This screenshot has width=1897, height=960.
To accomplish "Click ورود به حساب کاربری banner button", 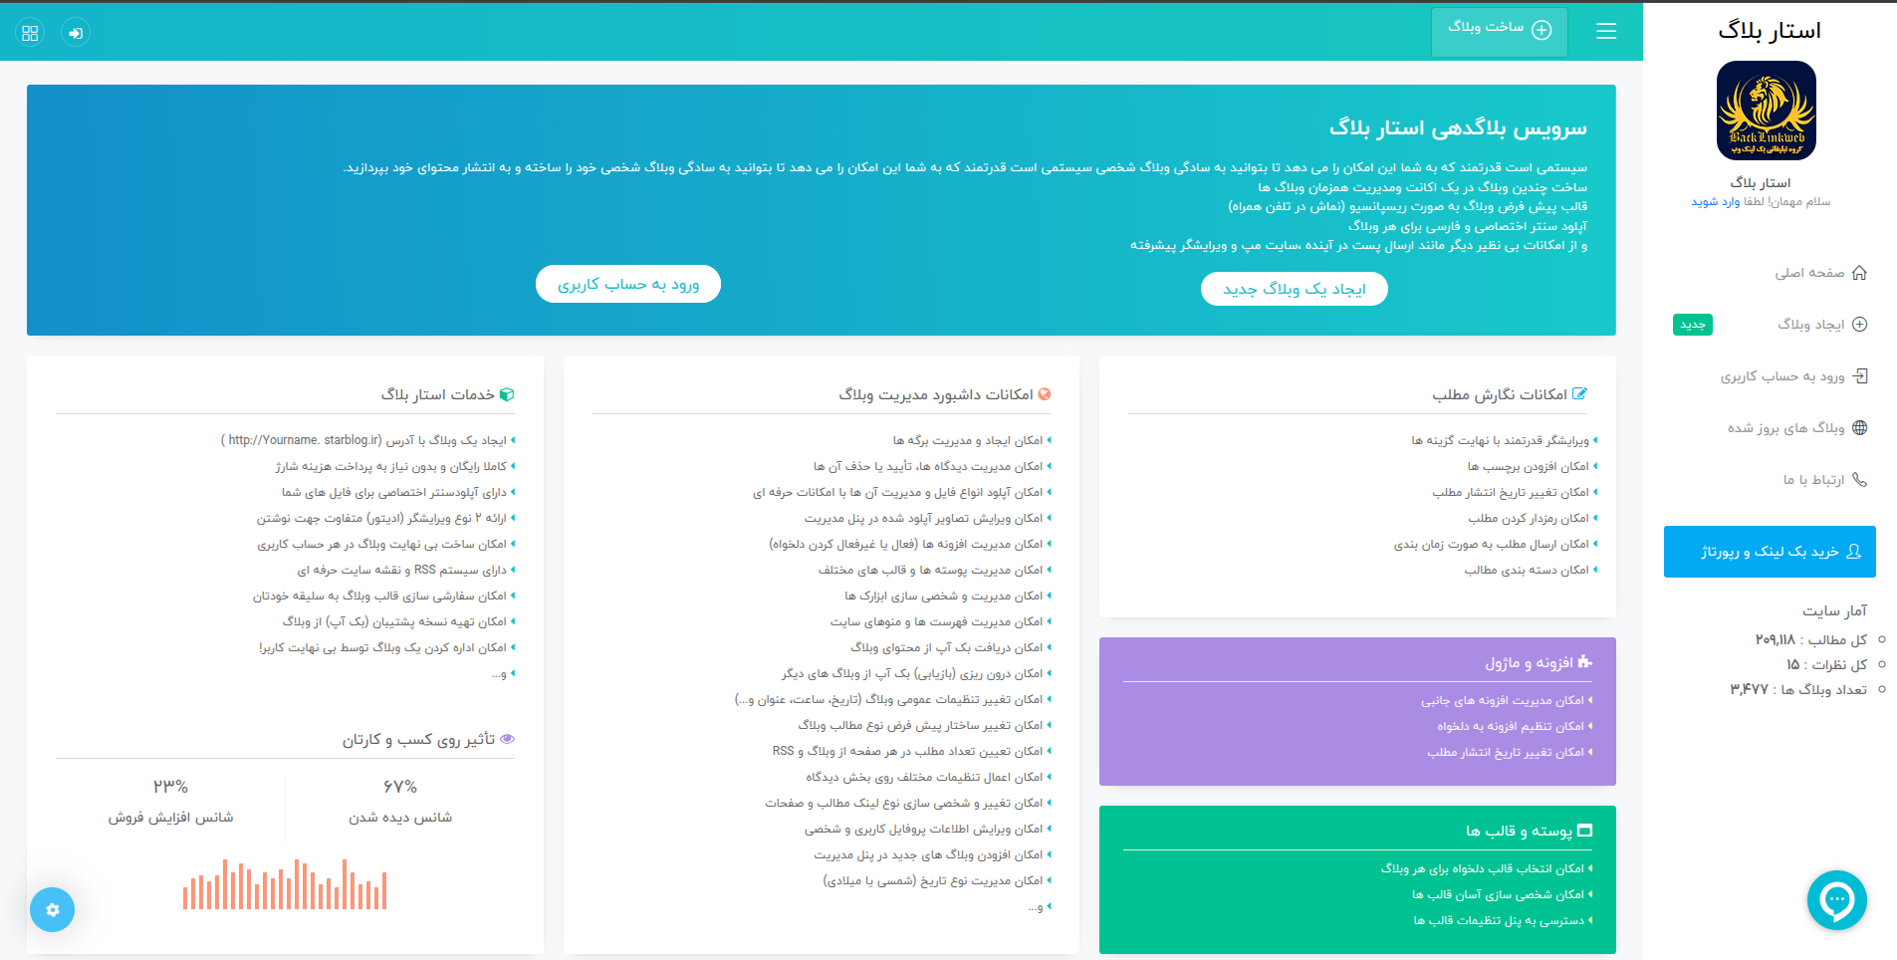I will 628,284.
